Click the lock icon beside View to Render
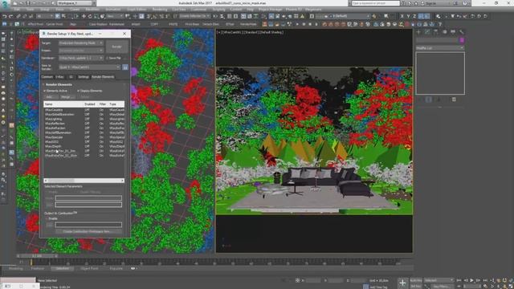514x289 pixels. (x=125, y=67)
